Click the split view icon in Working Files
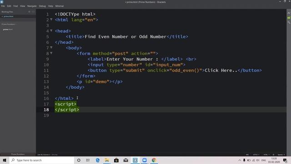291x164 pixels. coord(33,12)
